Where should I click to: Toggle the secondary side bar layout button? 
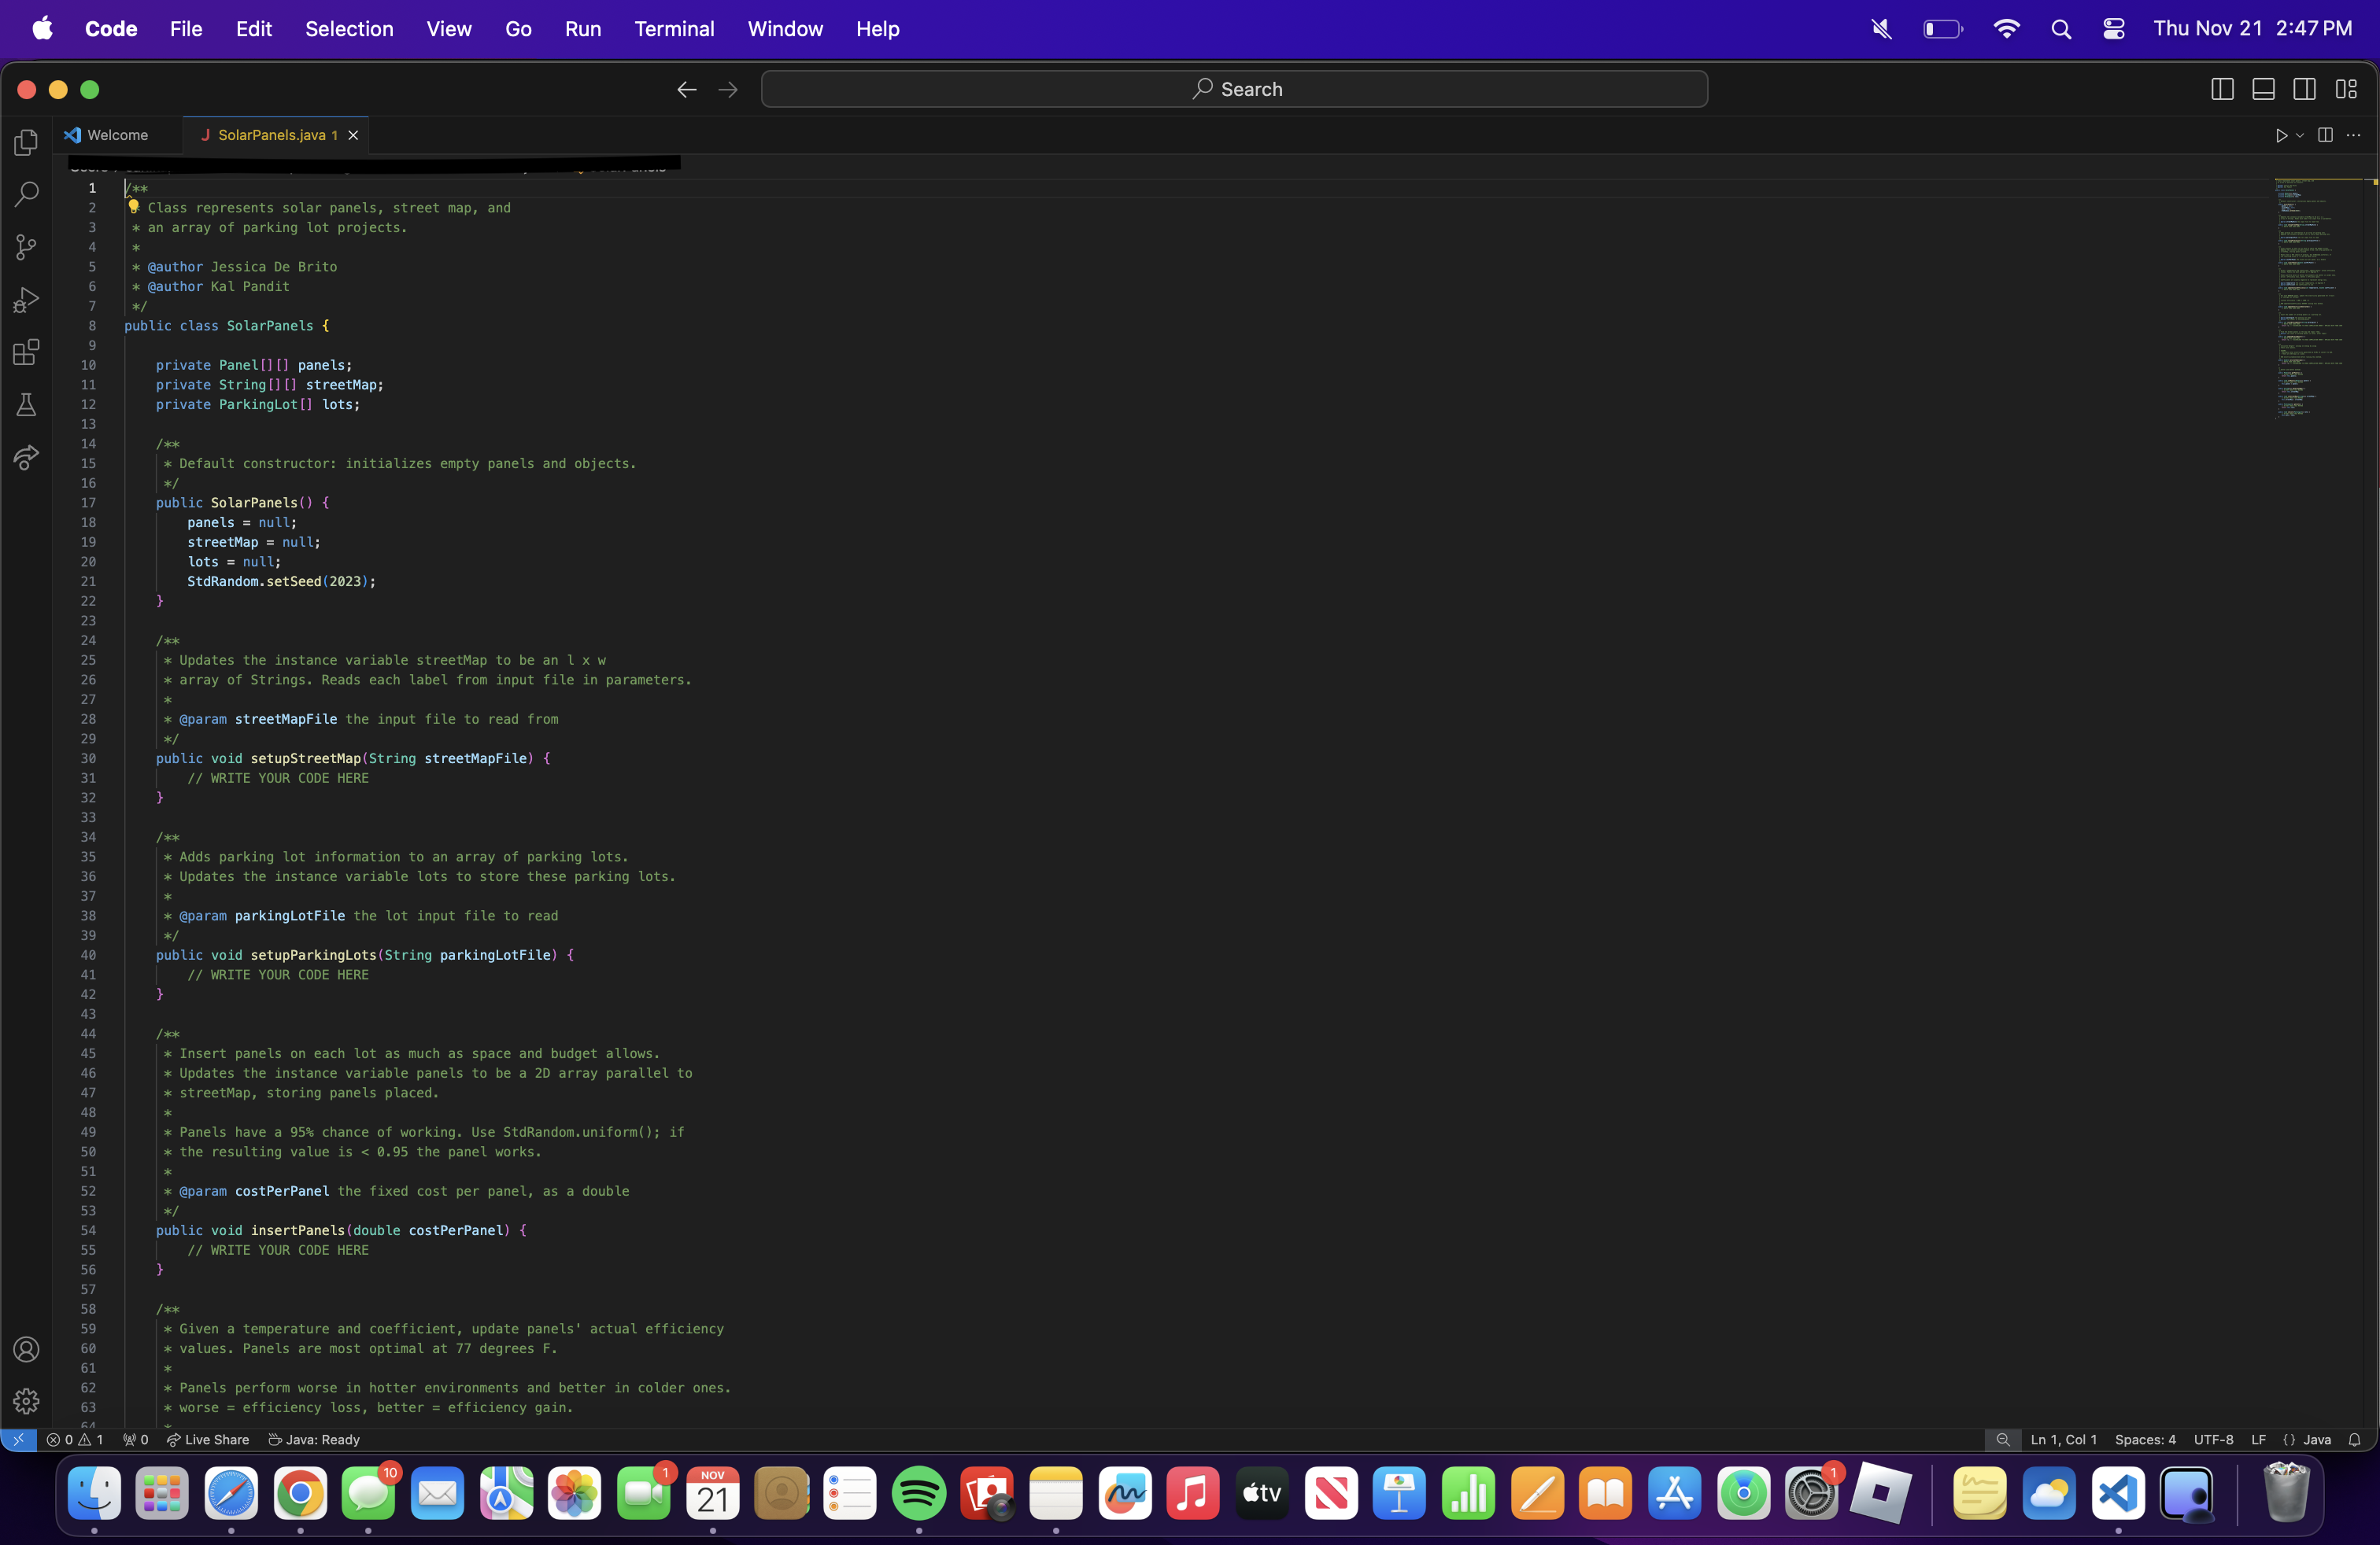(x=2304, y=89)
